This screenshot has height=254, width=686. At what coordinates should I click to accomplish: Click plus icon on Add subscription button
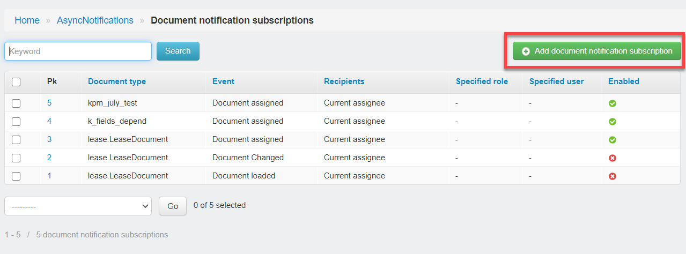point(526,51)
